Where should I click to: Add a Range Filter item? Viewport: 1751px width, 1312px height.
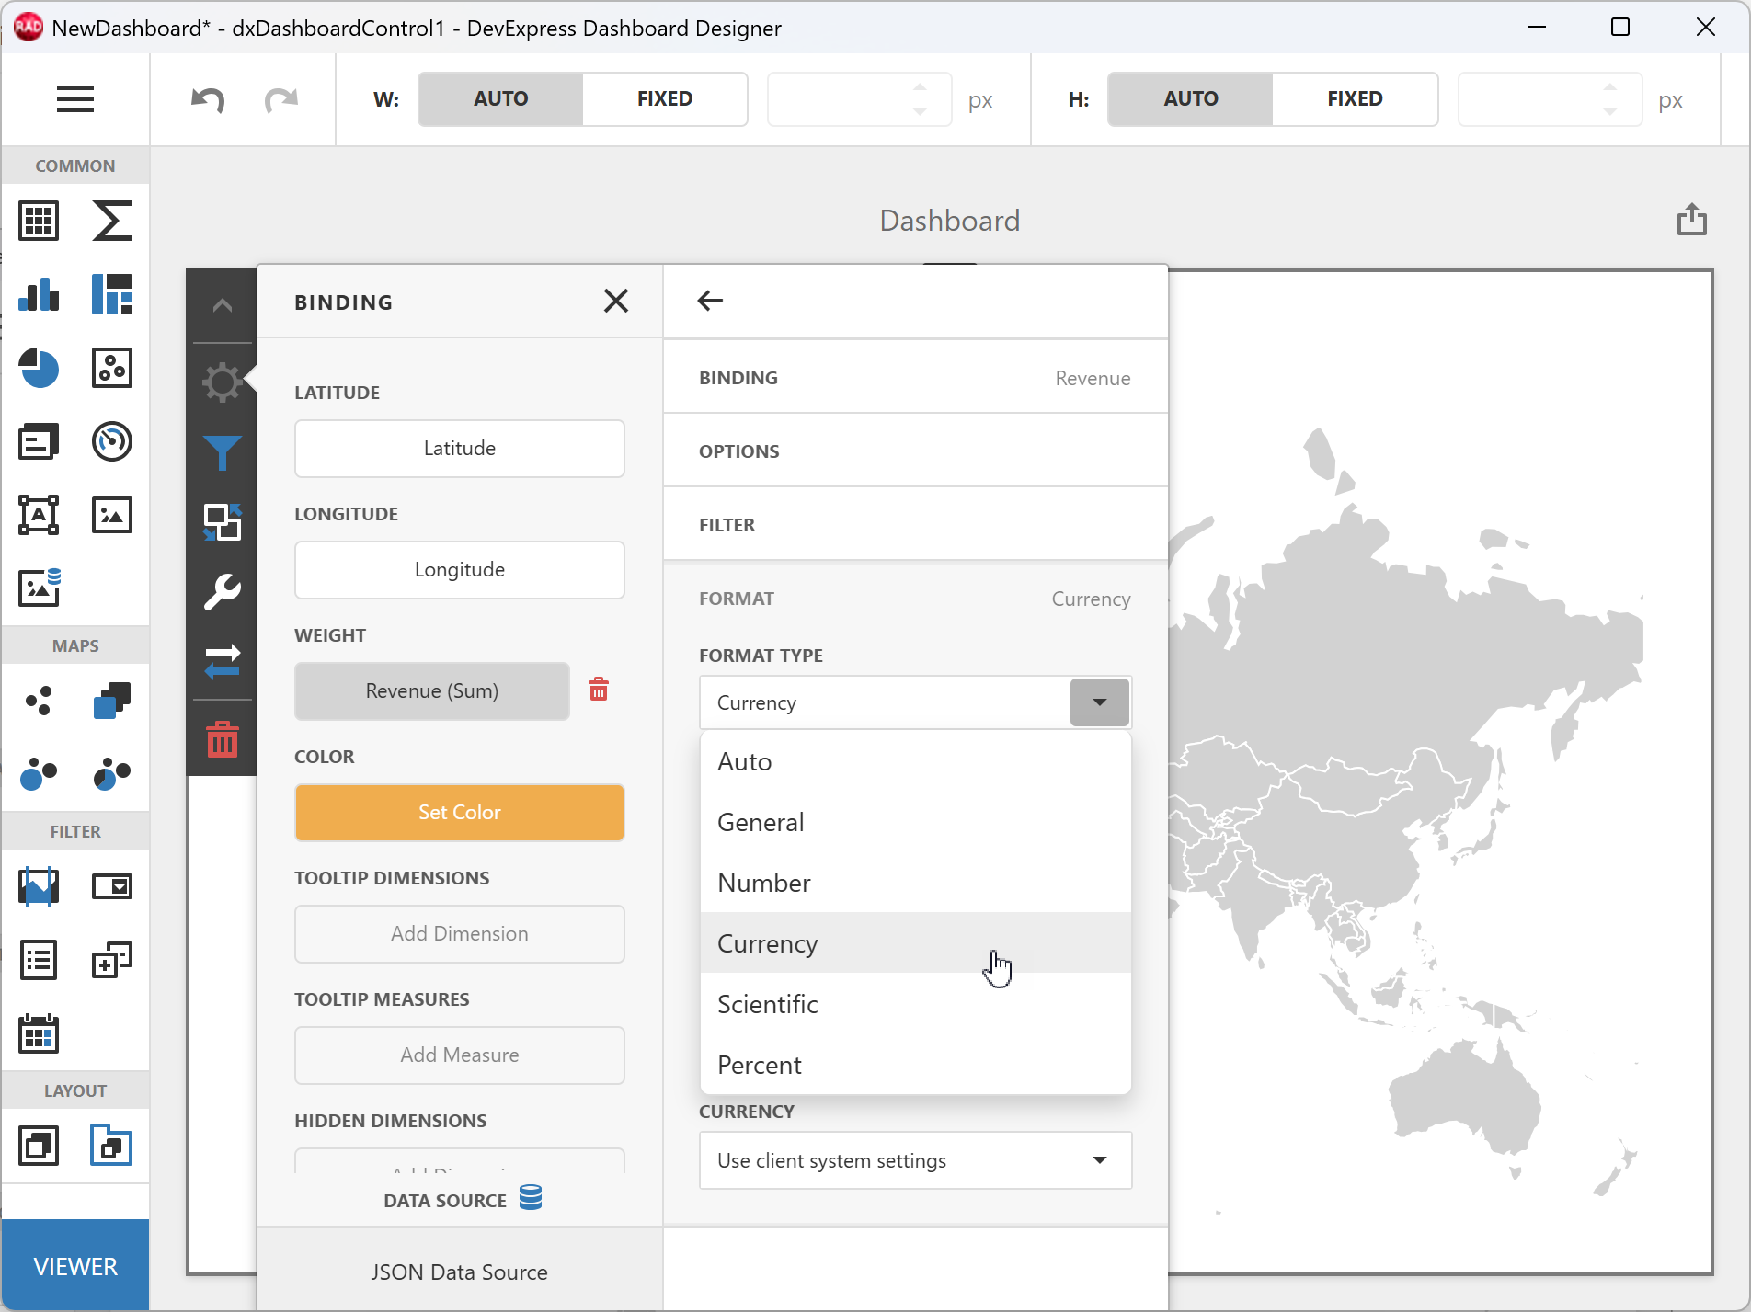(39, 886)
